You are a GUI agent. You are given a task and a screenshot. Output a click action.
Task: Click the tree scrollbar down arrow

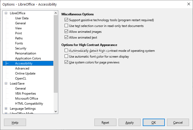56,112
